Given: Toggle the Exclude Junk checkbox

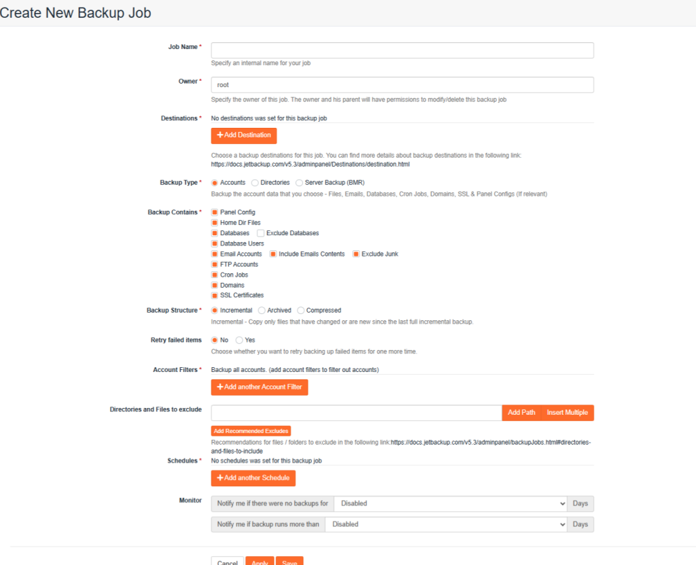Looking at the screenshot, I should click(x=356, y=254).
